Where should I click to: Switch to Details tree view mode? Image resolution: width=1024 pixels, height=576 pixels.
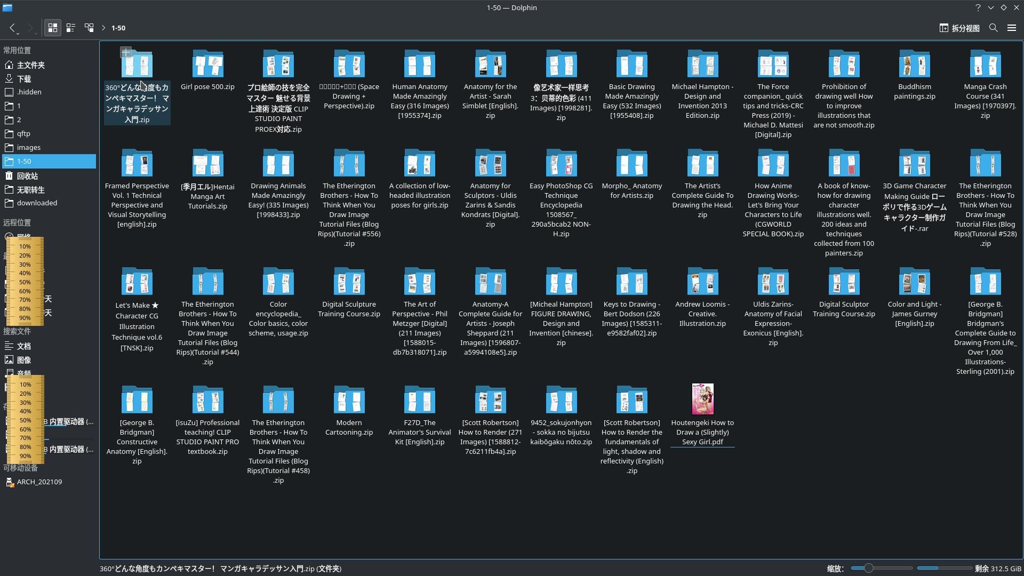(89, 28)
